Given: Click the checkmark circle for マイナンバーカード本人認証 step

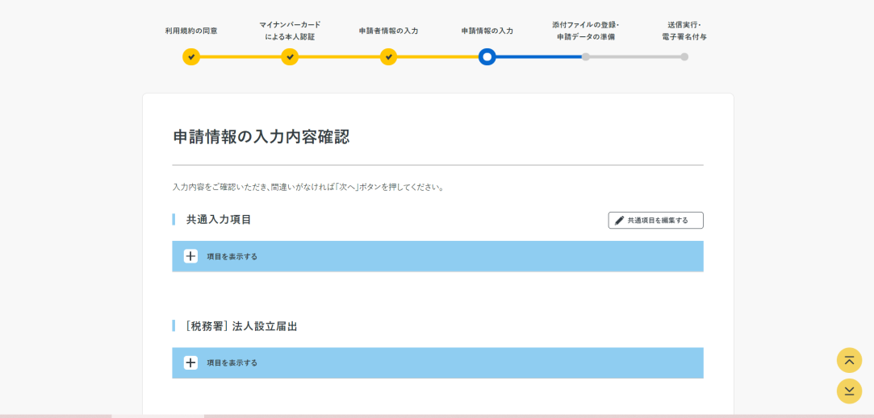Looking at the screenshot, I should 290,56.
